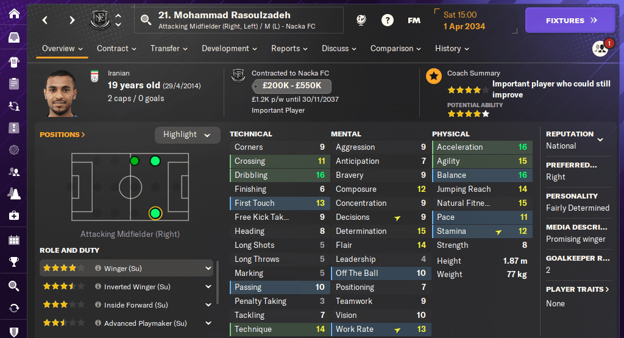Expand the Inside Forward (Su) role
Viewport: 624px width, 338px height.
click(208, 305)
